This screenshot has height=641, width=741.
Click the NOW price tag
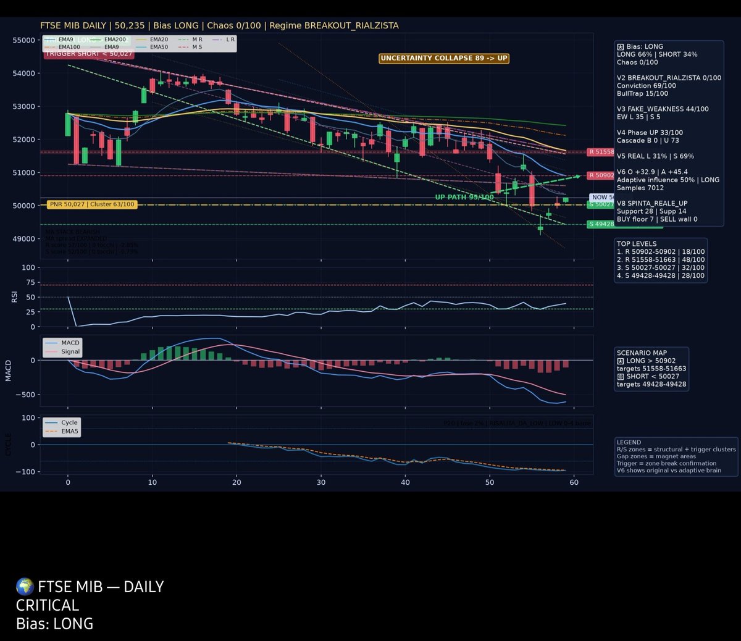coord(603,198)
